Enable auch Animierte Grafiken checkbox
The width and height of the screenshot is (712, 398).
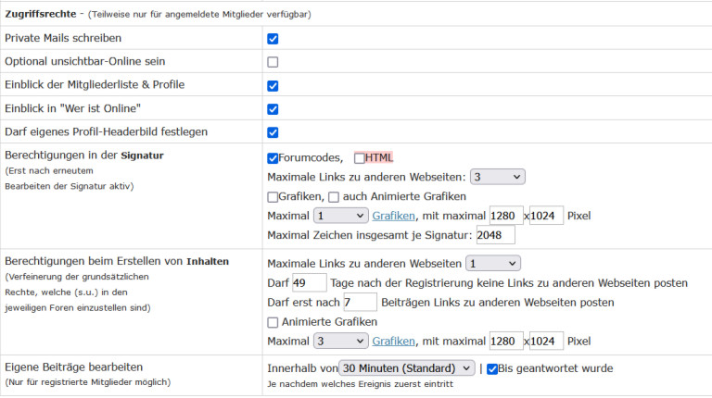(x=334, y=197)
